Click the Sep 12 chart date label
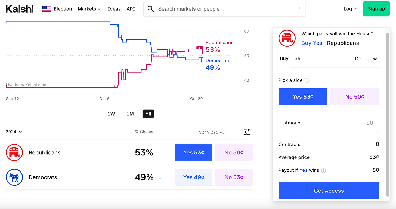This screenshot has width=396, height=209. pos(13,99)
